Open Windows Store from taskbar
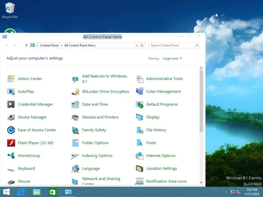This screenshot has width=263, height=197. (x=52, y=192)
